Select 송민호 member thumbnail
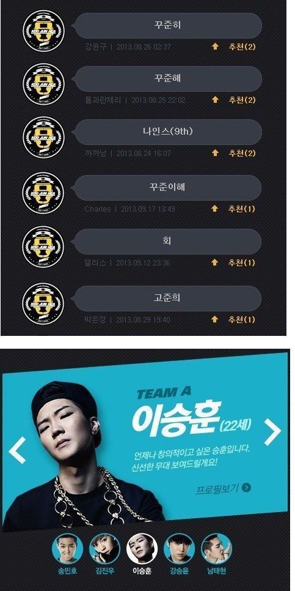The width and height of the screenshot is (295, 591). pyautogui.click(x=67, y=549)
